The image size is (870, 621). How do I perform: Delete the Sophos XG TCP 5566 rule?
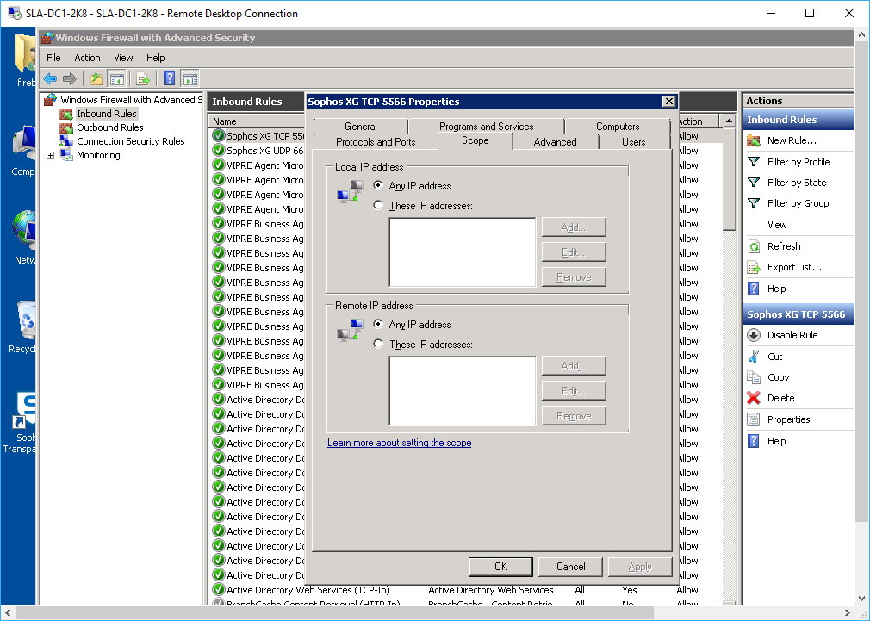coord(780,398)
